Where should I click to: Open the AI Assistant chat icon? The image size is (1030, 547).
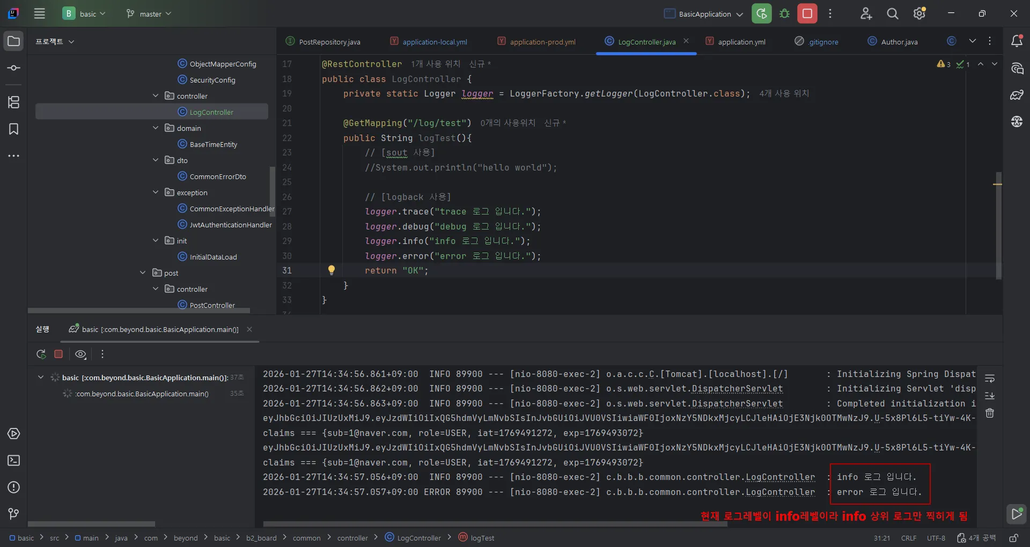click(1017, 68)
